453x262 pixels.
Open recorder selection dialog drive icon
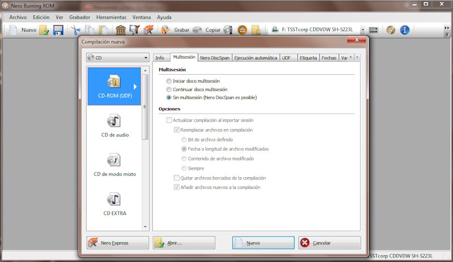point(374,30)
